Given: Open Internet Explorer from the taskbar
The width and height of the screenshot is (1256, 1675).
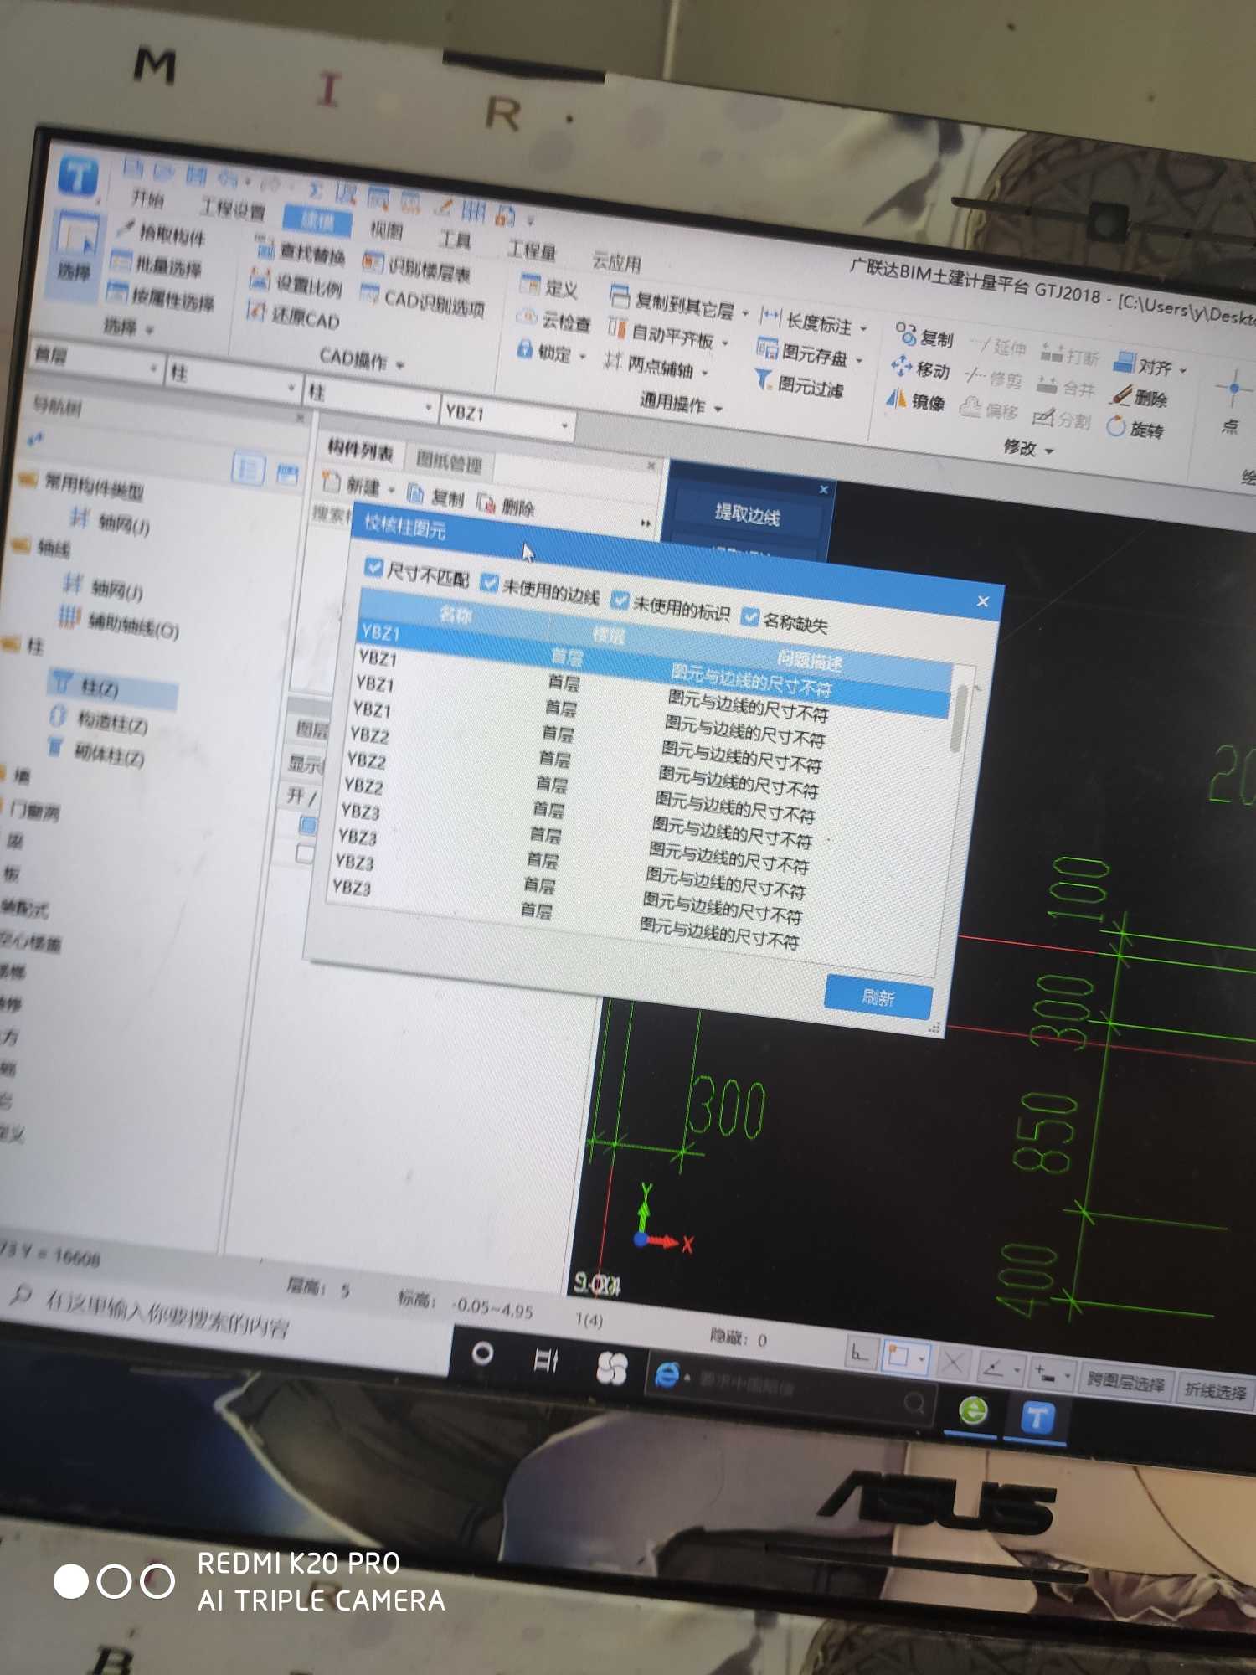Looking at the screenshot, I should (667, 1374).
